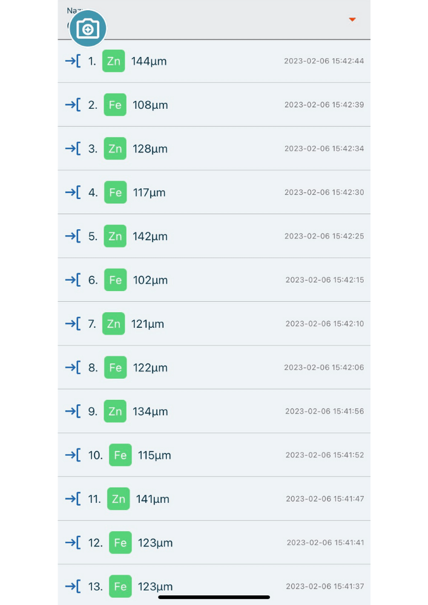Click the Fe badge on measurement 4
The image size is (428, 605).
[116, 192]
